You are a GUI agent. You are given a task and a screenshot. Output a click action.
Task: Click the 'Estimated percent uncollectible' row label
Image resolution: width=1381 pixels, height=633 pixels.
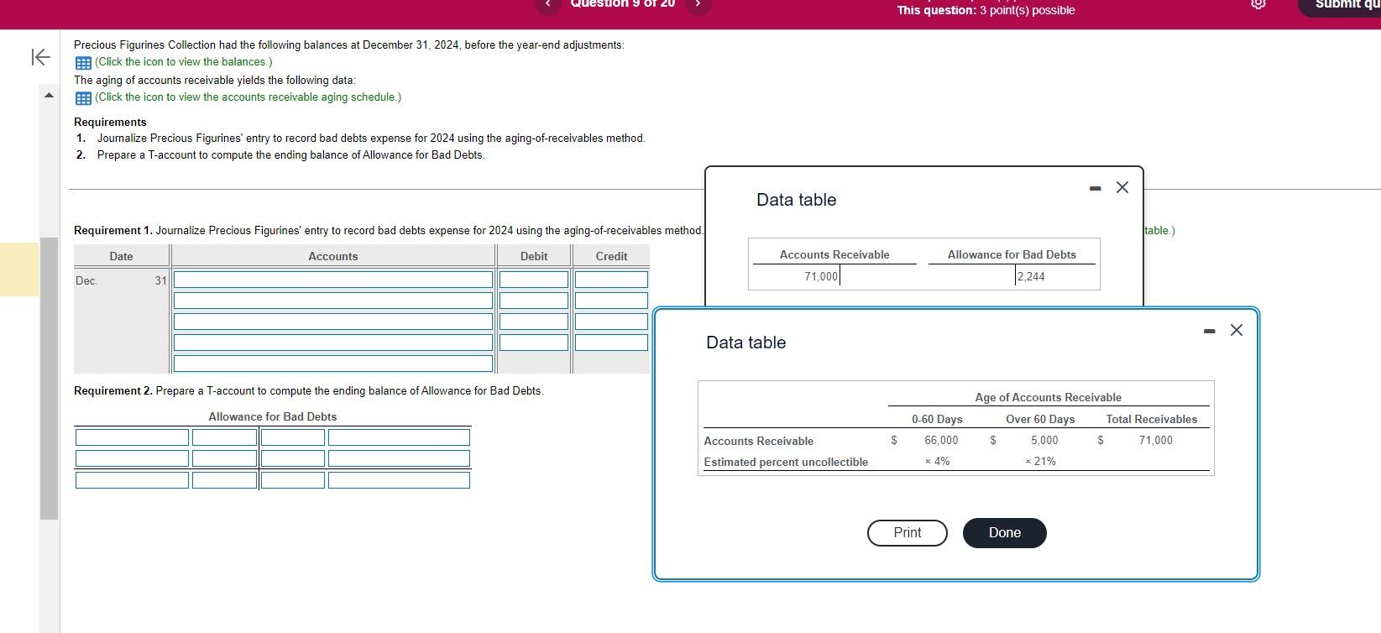click(786, 462)
